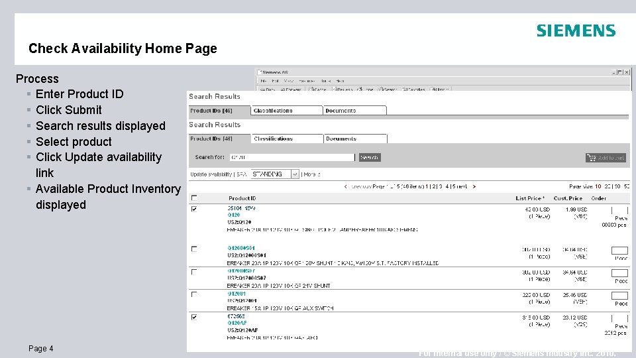
Task: Click the Product ID column header
Action: click(242, 198)
